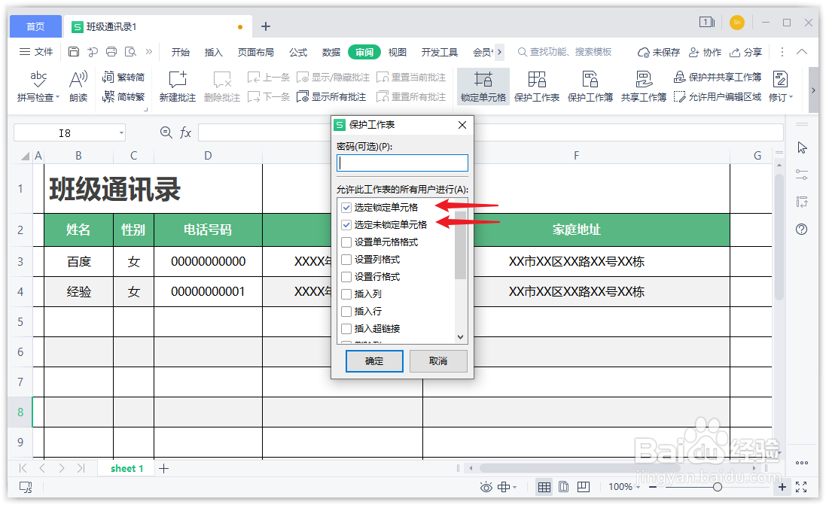Click the permission list scrollbar thumb
Viewport: 826px width, 505px height.
pos(460,245)
